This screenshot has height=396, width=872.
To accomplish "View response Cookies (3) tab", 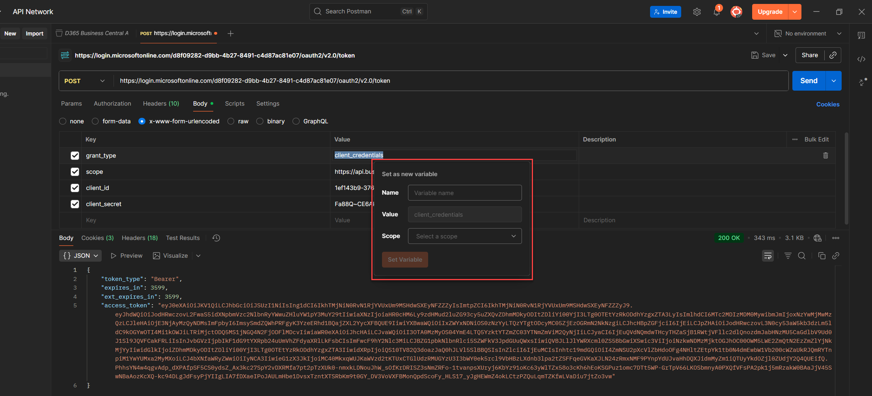I will tap(97, 238).
